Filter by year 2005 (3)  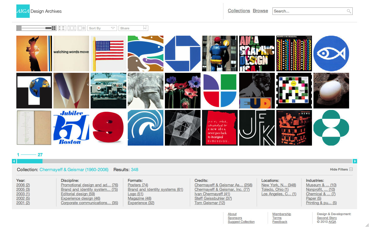[x=23, y=190]
